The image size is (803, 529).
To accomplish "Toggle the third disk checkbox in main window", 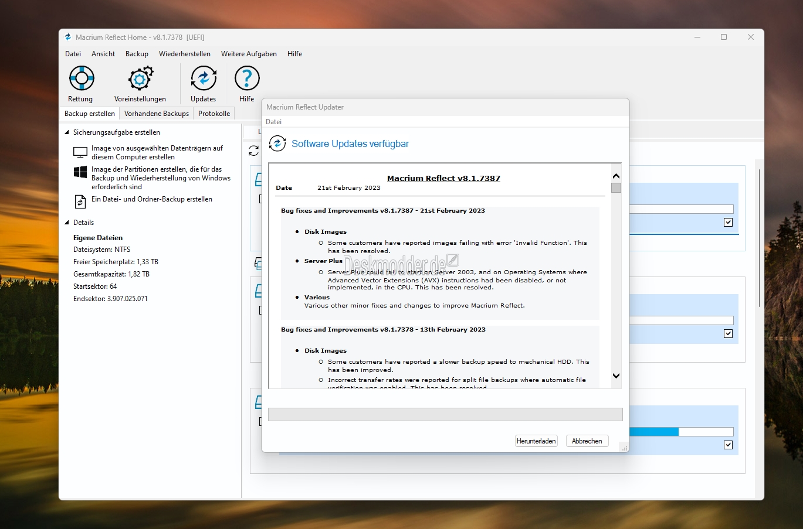I will [728, 445].
